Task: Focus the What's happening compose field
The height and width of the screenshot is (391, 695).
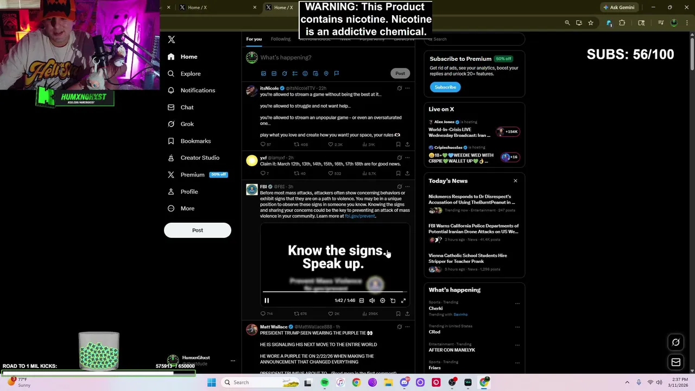Action: [334, 58]
